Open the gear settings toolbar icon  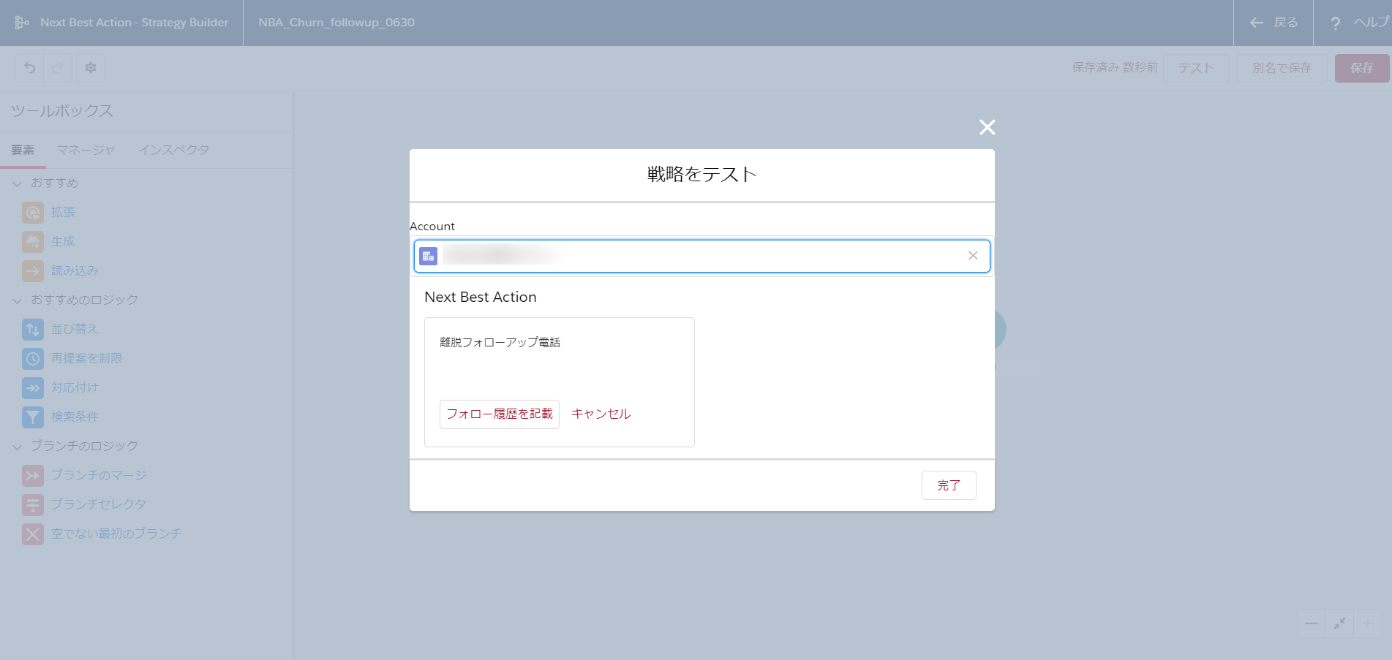pyautogui.click(x=91, y=68)
